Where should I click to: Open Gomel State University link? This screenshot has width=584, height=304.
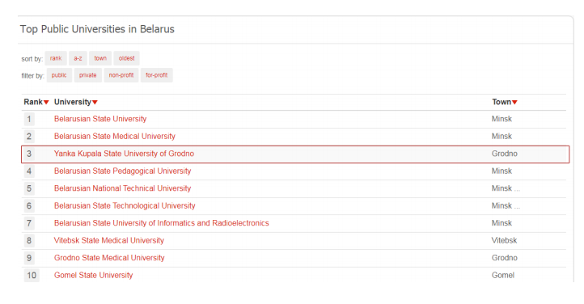(x=94, y=275)
